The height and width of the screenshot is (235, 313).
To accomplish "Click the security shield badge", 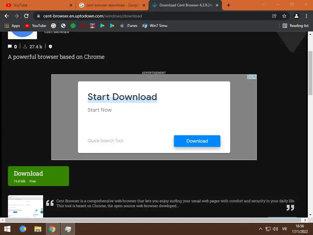I will click(x=50, y=47).
